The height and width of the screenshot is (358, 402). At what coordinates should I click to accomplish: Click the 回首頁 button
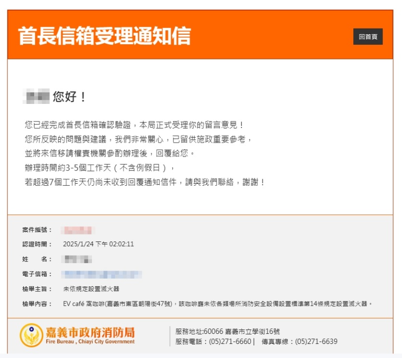368,37
